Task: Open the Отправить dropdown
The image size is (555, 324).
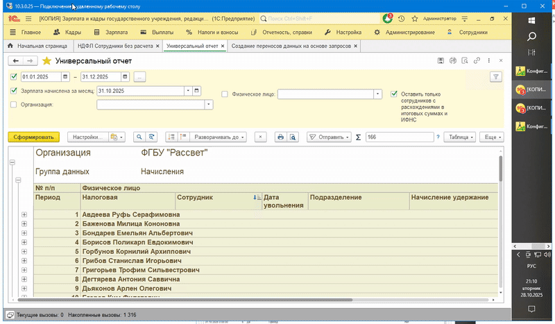Action: point(329,137)
